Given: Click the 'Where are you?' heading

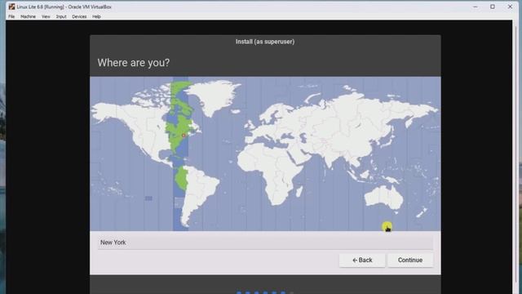Looking at the screenshot, I should tap(134, 63).
